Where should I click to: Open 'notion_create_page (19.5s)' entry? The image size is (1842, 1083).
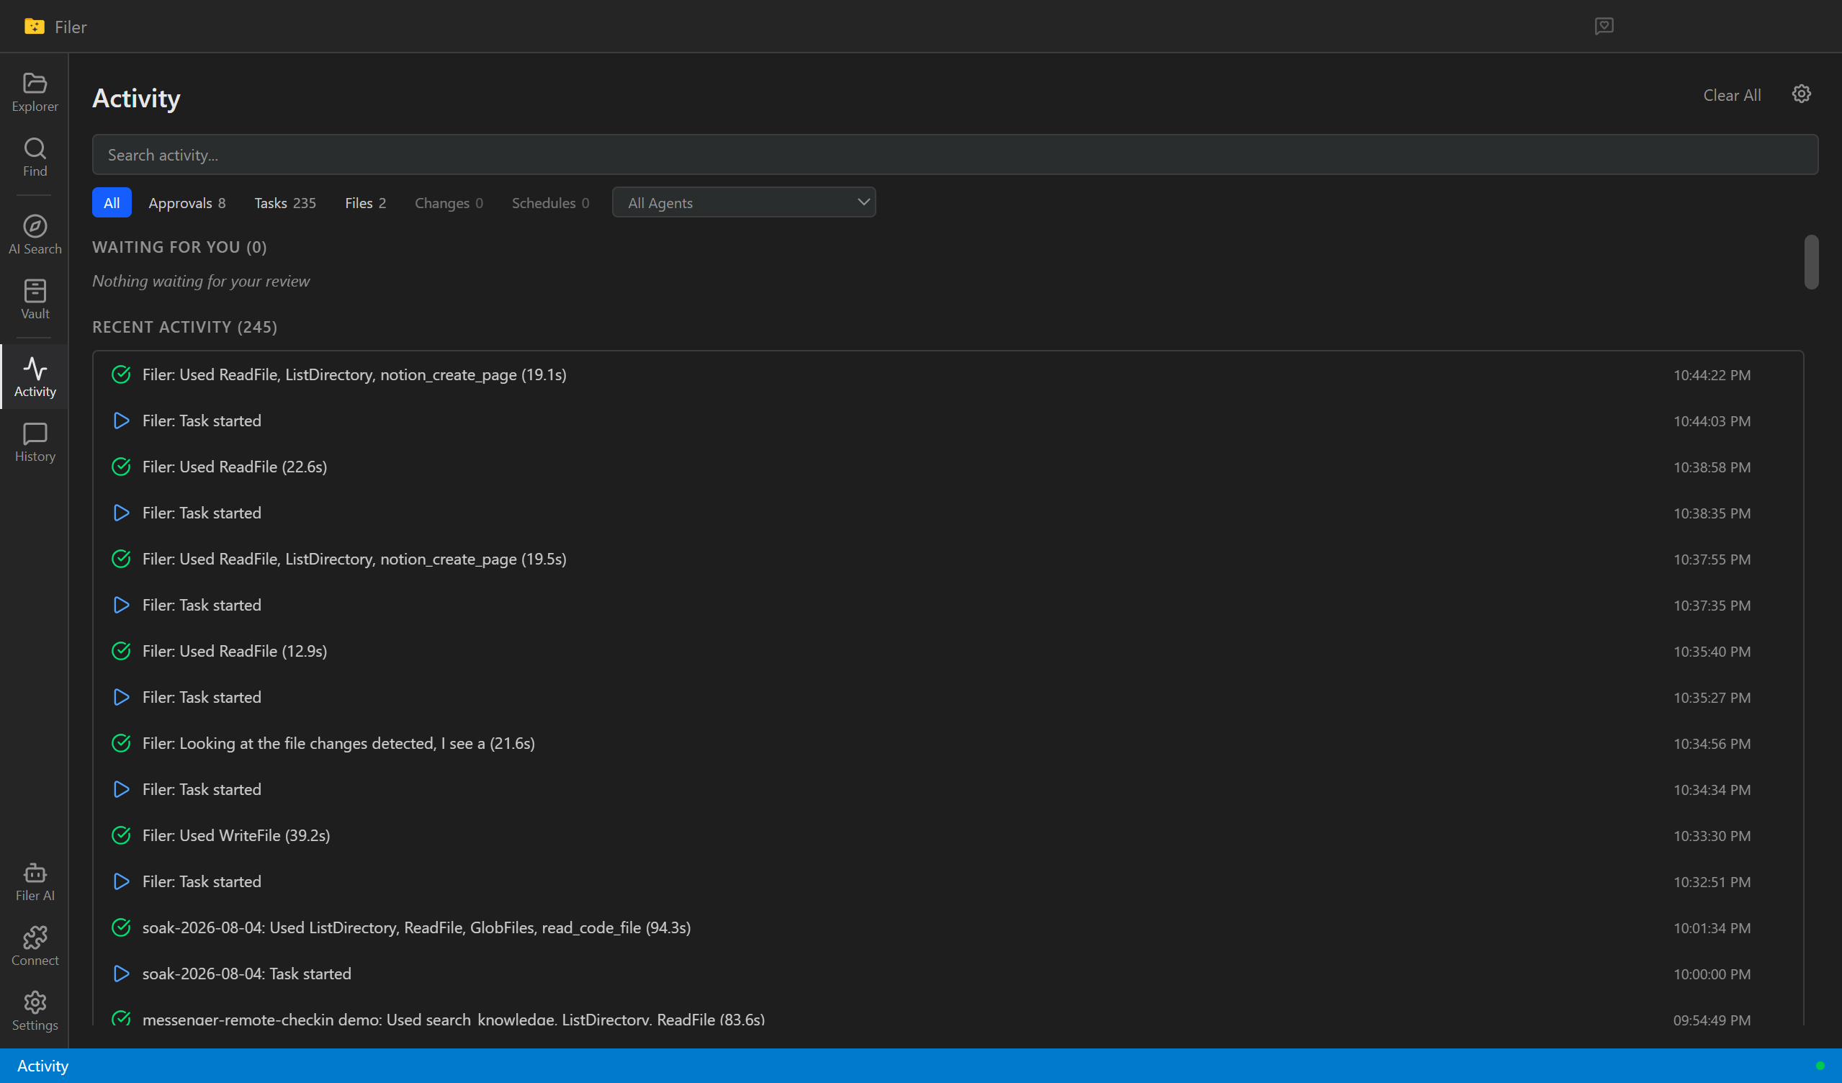[x=948, y=559]
